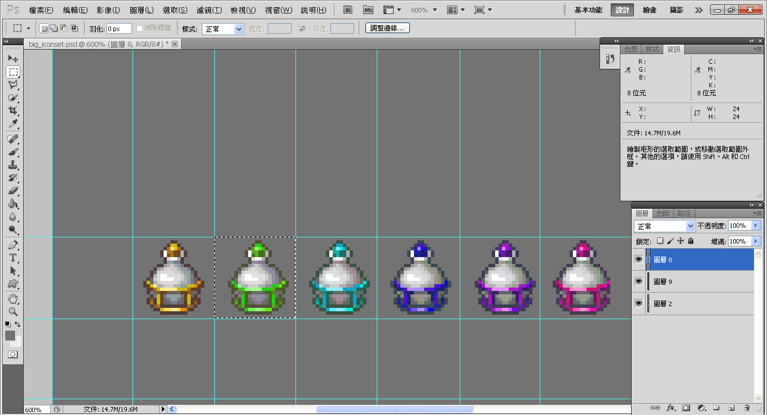Image resolution: width=767 pixels, height=415 pixels.
Task: Select the Move tool
Action: tap(13, 59)
